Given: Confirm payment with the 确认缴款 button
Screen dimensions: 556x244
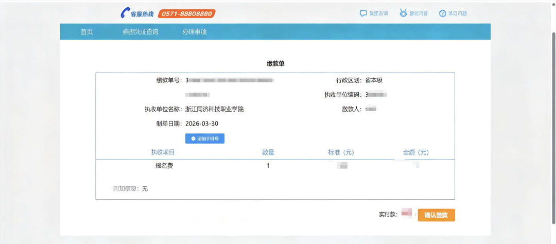Looking at the screenshot, I should (436, 215).
